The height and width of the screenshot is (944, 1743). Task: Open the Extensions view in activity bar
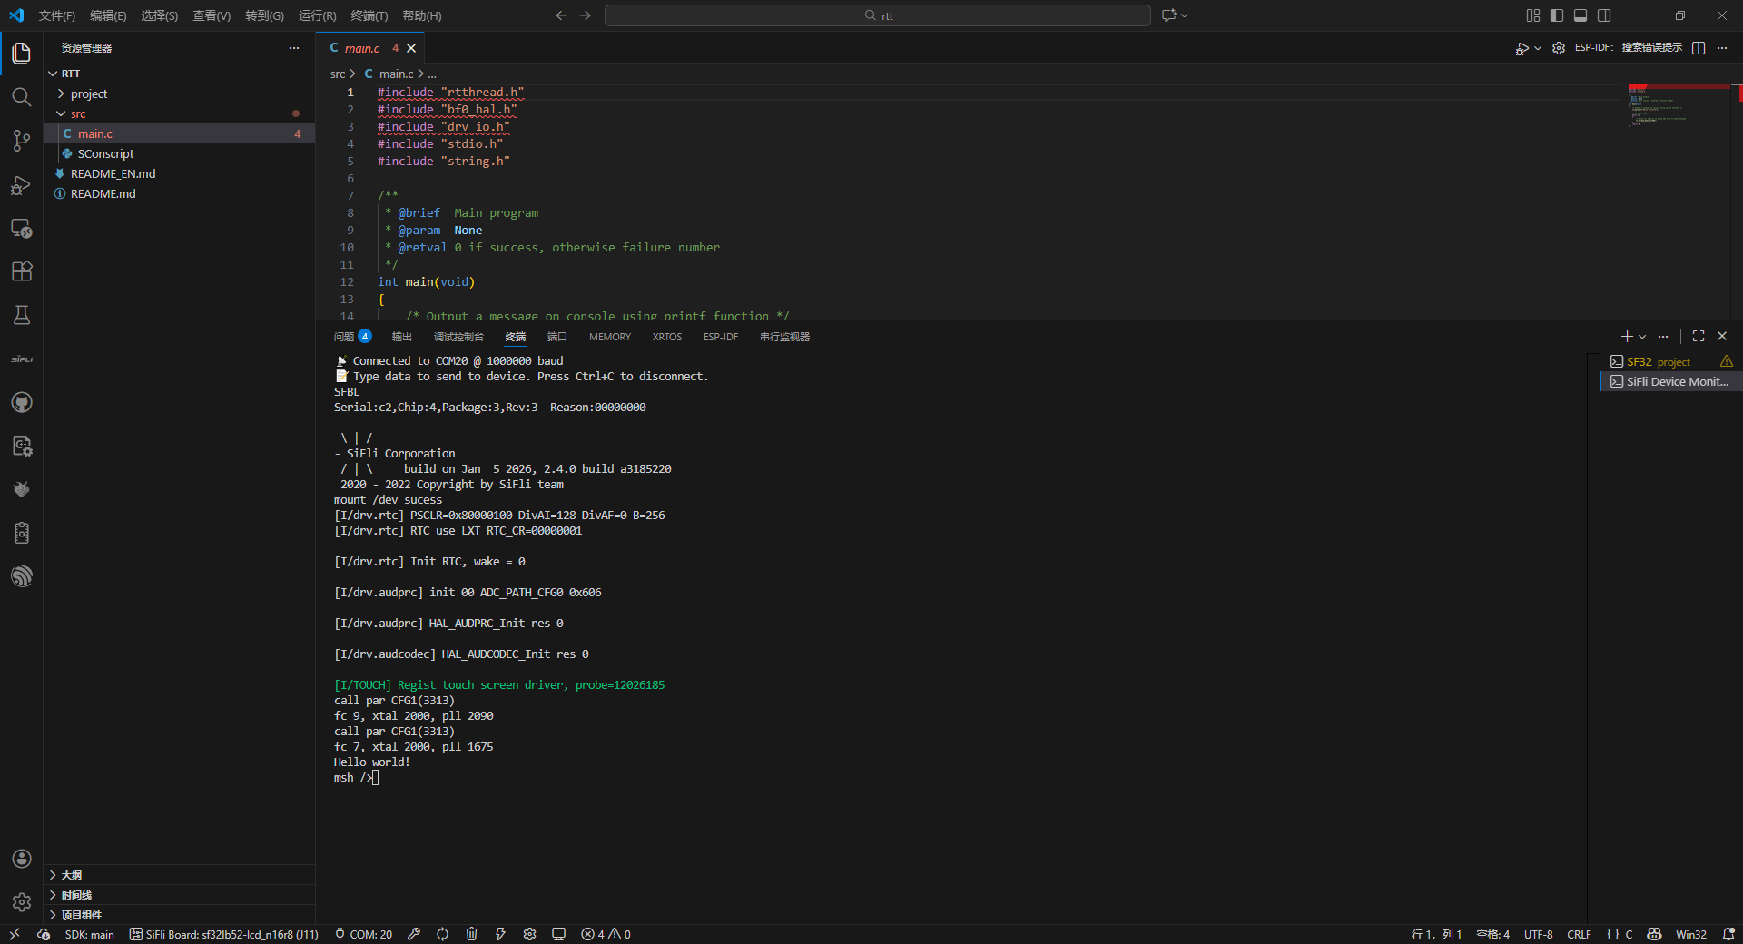pos(22,271)
